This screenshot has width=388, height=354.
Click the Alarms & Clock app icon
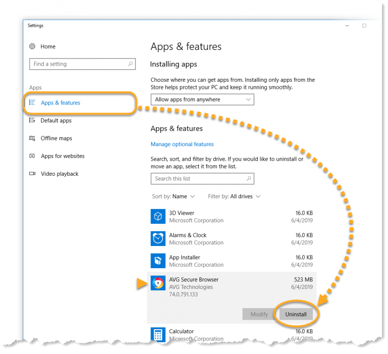click(x=158, y=239)
